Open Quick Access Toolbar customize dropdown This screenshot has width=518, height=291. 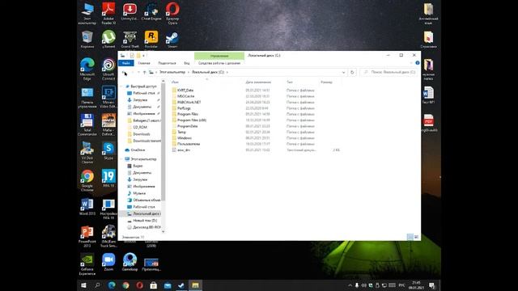(x=144, y=56)
